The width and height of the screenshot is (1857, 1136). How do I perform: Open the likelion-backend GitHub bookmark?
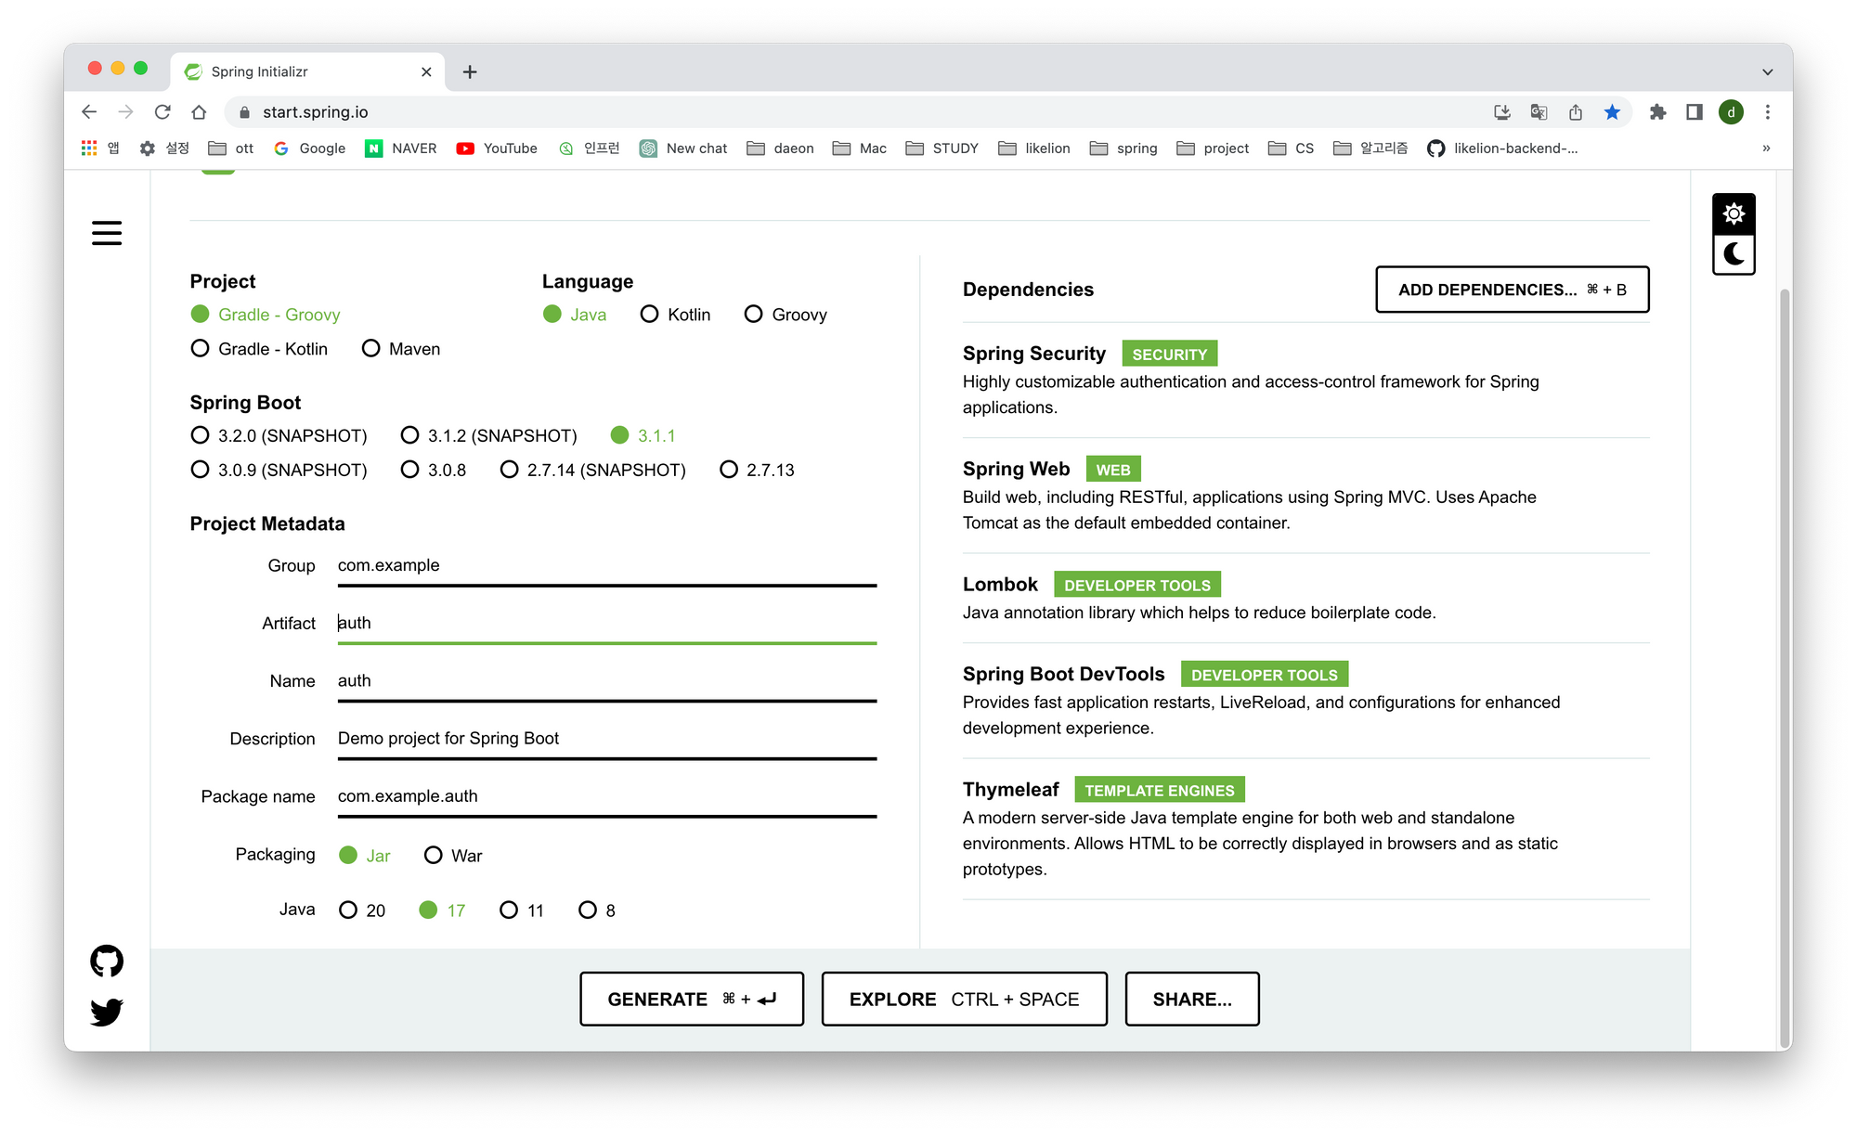(1502, 148)
